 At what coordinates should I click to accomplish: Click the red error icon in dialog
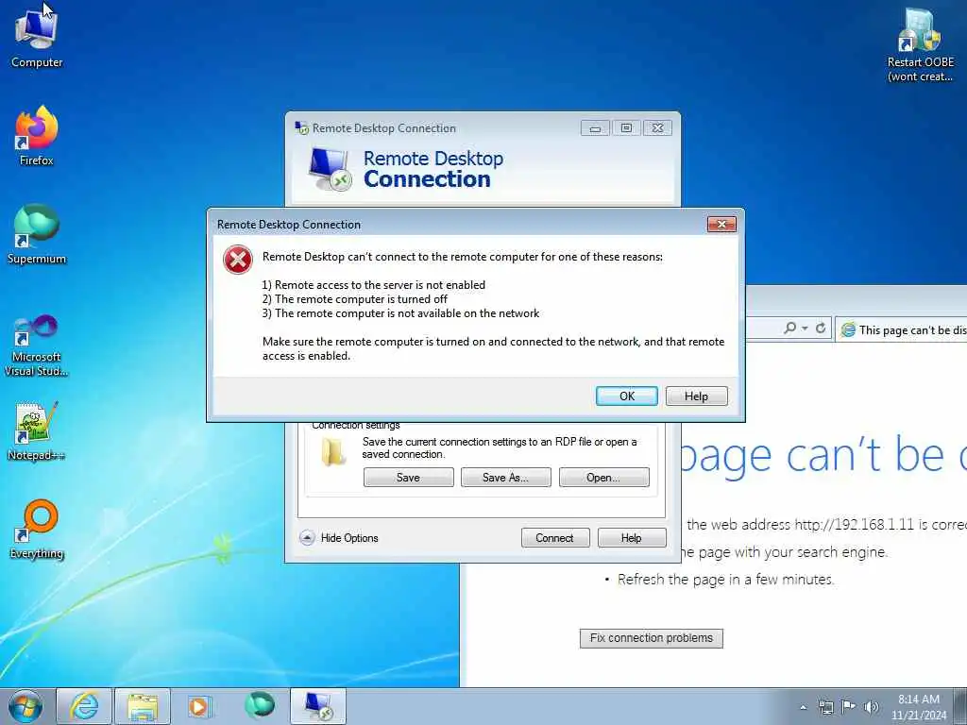coord(238,260)
